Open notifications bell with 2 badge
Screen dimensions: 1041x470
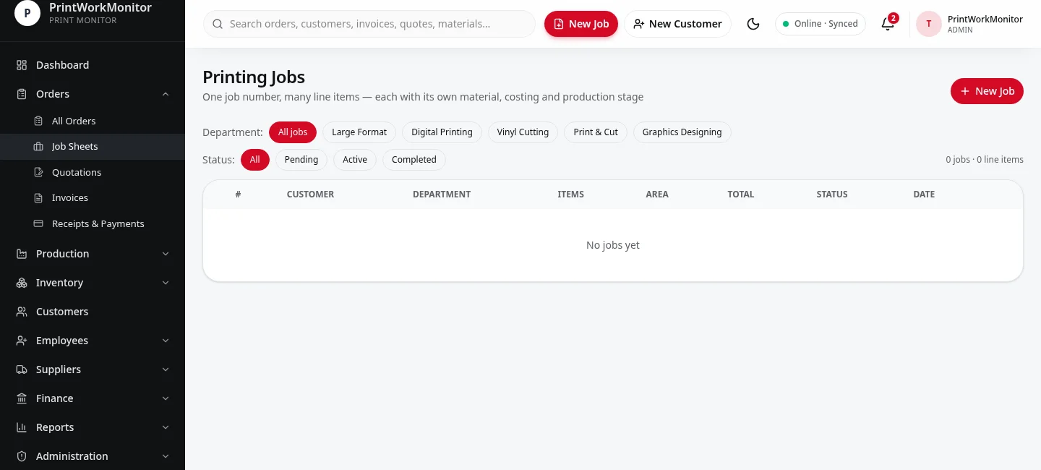pos(888,24)
